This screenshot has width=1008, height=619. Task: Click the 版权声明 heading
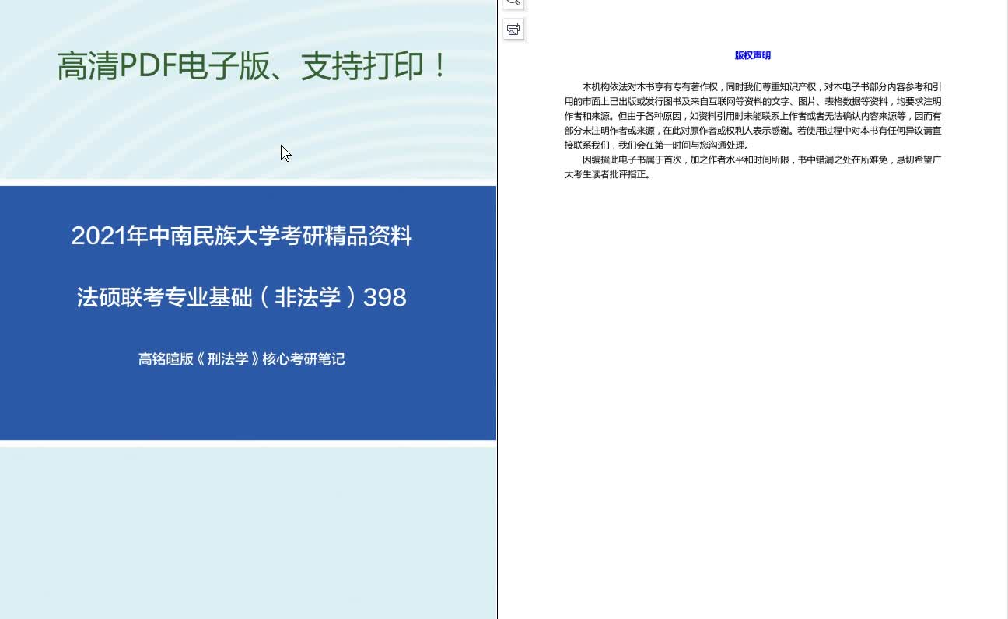(753, 56)
